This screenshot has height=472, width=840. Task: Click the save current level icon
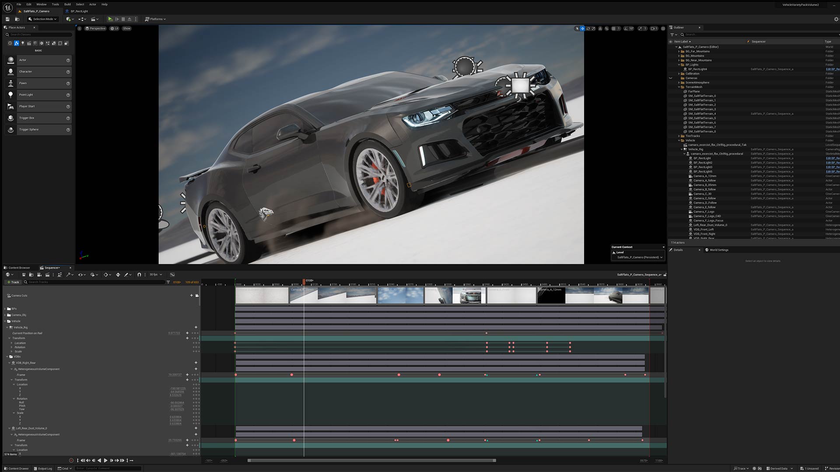tap(7, 19)
